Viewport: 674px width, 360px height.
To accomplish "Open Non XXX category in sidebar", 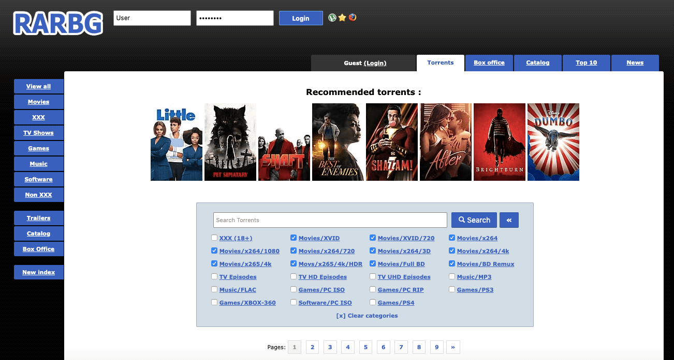I will [39, 195].
